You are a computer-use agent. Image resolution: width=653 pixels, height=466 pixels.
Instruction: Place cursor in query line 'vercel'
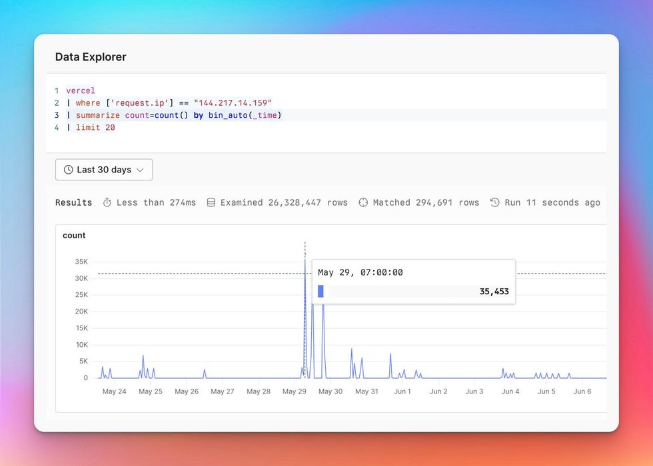tap(81, 91)
